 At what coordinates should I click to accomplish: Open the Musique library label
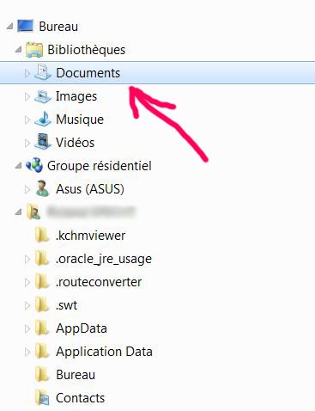[x=80, y=120]
